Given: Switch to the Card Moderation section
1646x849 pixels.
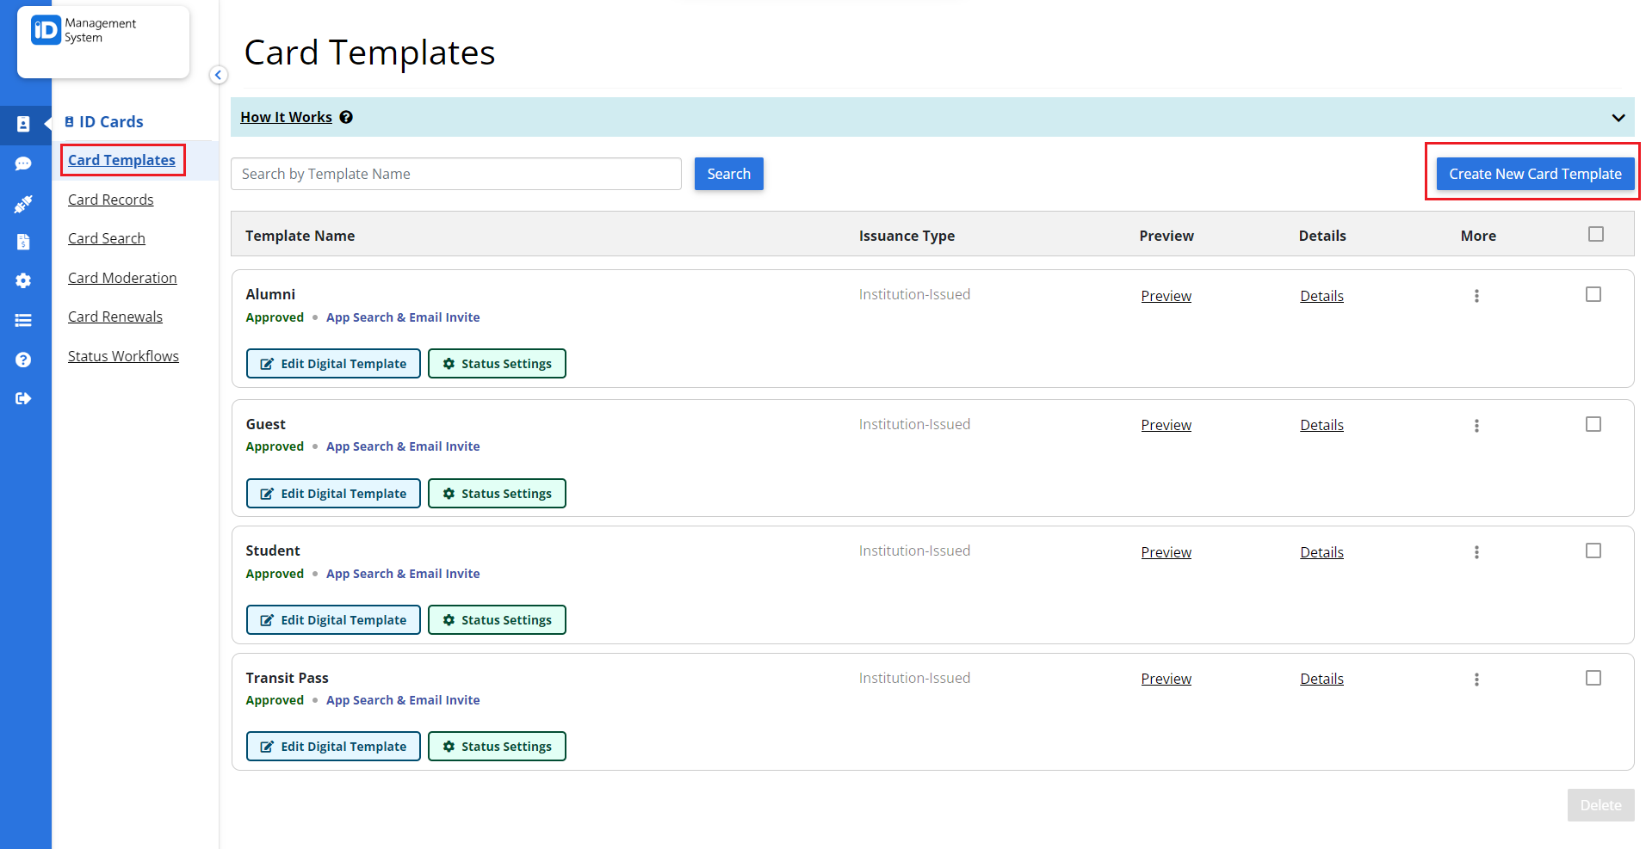Looking at the screenshot, I should coord(122,277).
